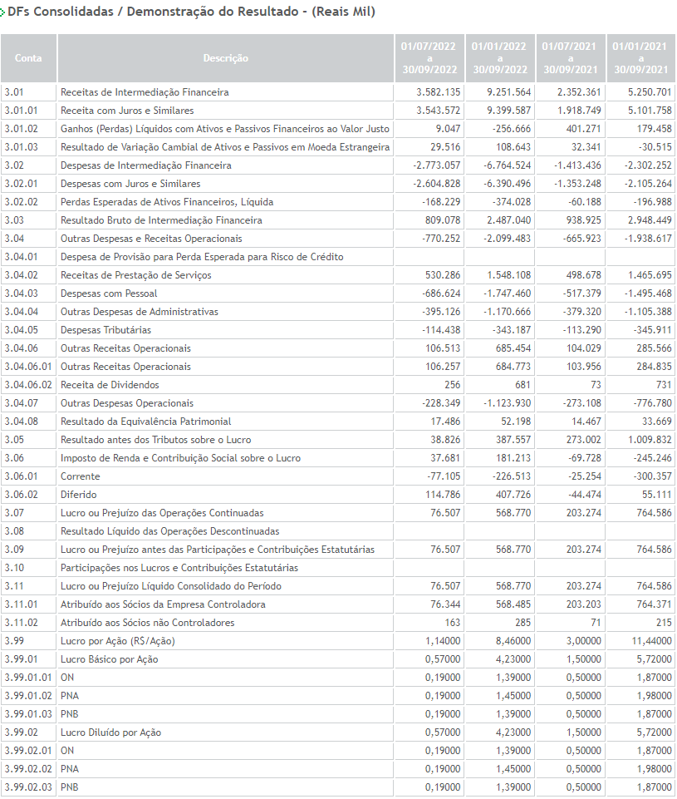Select account code 3.09
The width and height of the screenshot is (677, 799).
14,550
